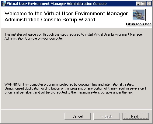
Task: Maximize the setup wizard window
Action: coord(144,4)
